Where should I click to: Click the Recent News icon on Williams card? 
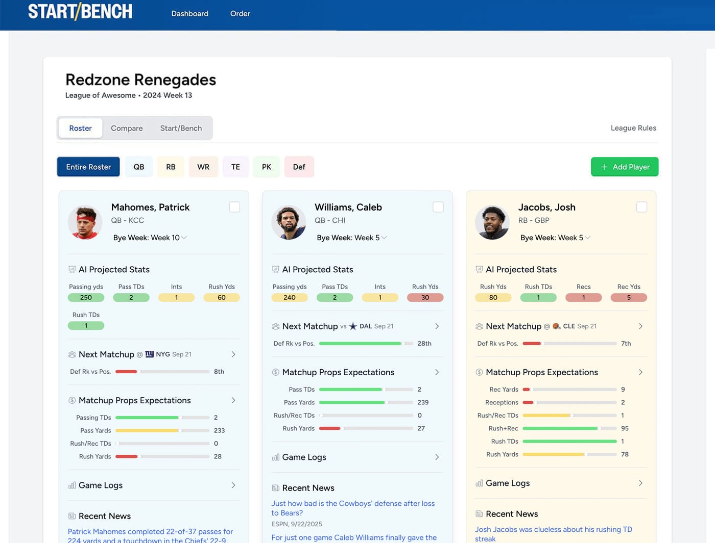(x=276, y=488)
